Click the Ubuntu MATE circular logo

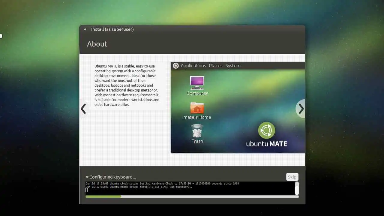tap(266, 130)
